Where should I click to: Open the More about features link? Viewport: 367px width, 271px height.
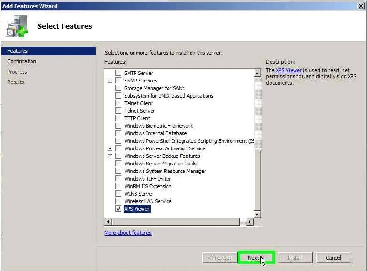pos(128,233)
